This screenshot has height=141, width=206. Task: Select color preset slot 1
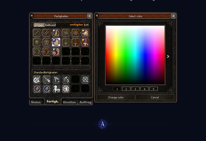pos(117,89)
